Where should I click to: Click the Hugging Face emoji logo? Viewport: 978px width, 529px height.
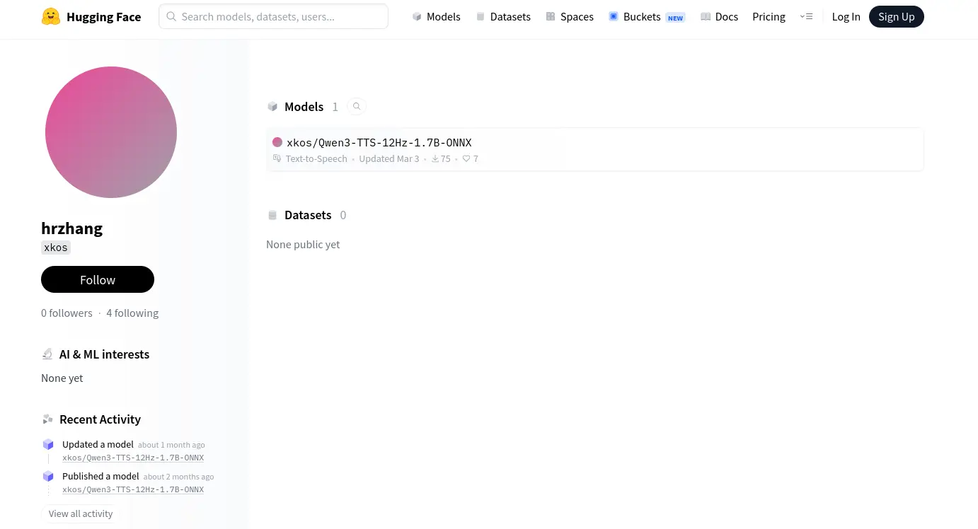click(51, 16)
